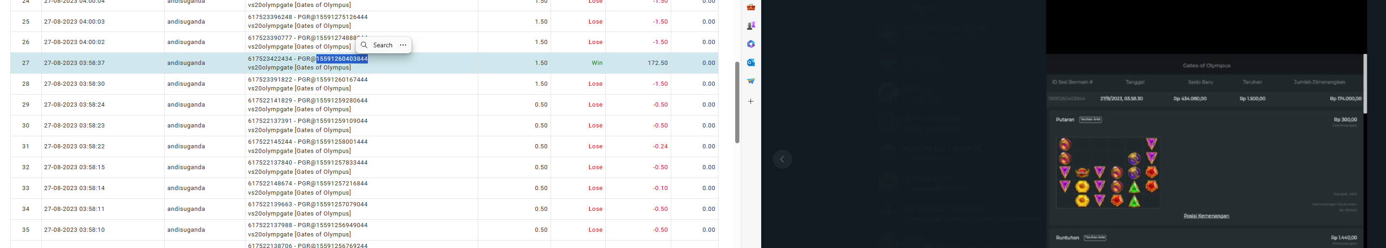
Task: Click row number 25 cell
Action: [x=26, y=21]
